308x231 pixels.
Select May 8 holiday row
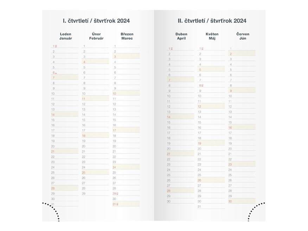[x=211, y=85]
